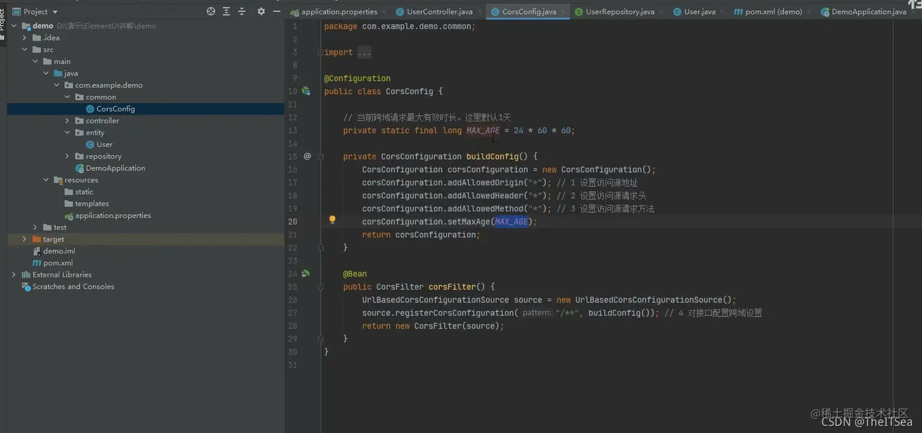
Task: Expand the target folder
Action: click(x=25, y=239)
